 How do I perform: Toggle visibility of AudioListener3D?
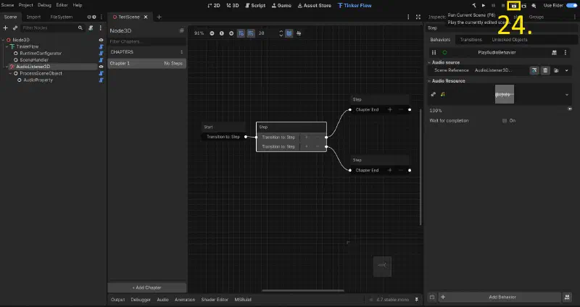pyautogui.click(x=101, y=67)
